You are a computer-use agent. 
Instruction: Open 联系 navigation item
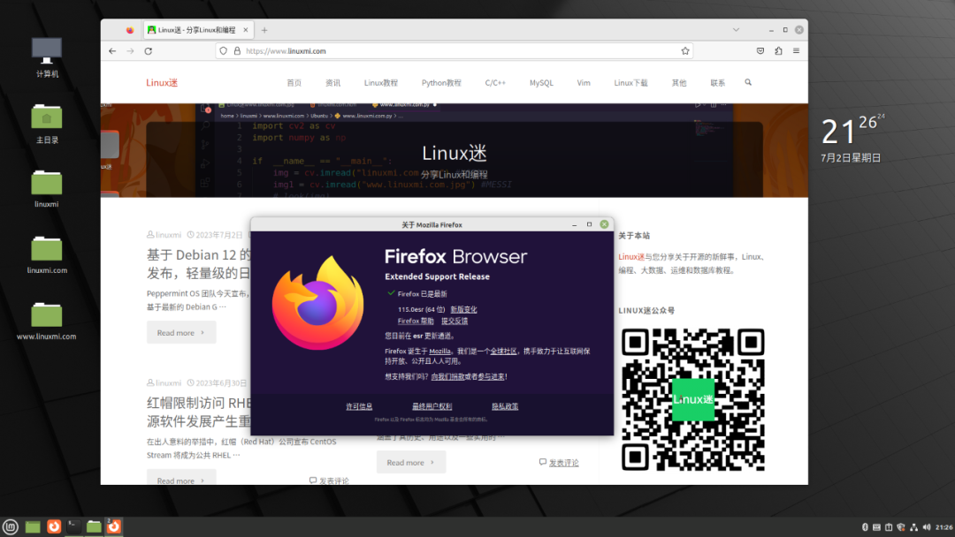coord(717,83)
